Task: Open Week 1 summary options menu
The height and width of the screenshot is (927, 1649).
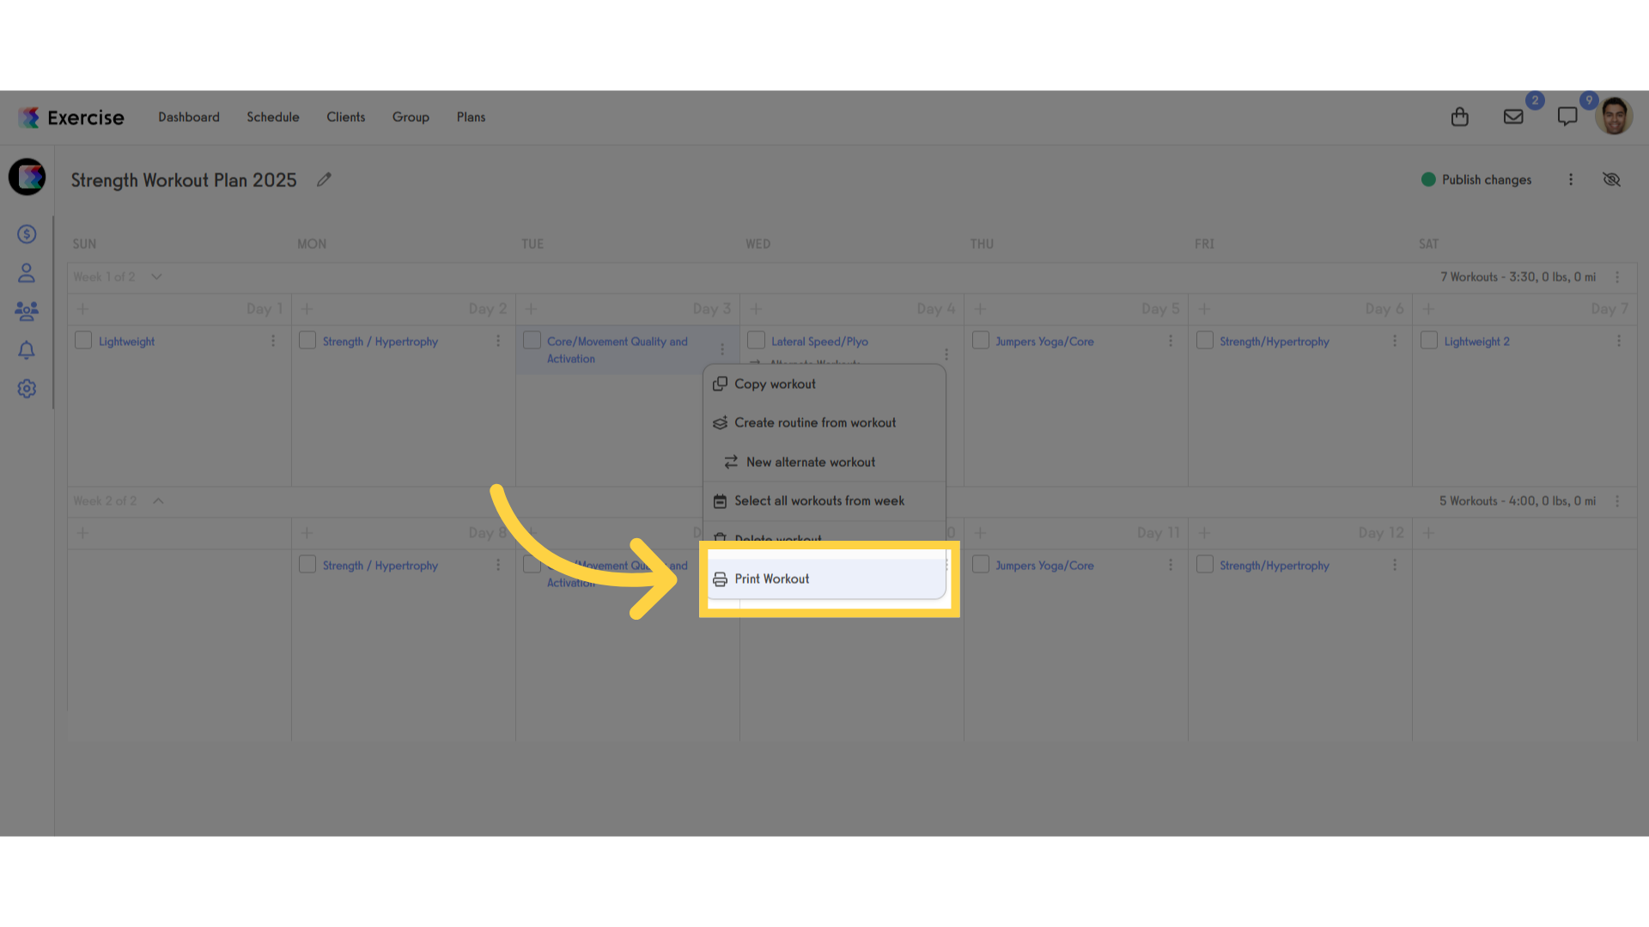Action: (1617, 277)
